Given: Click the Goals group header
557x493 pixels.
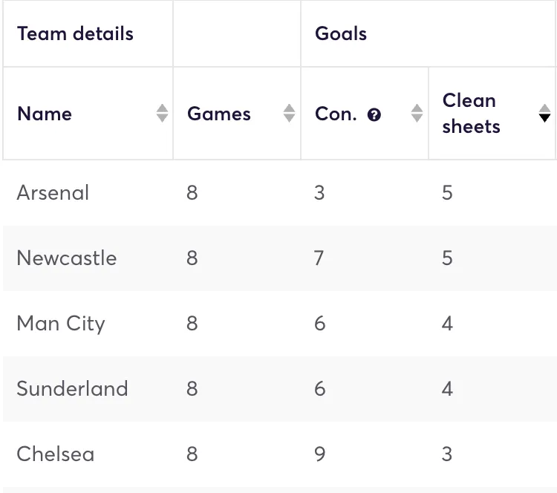Looking at the screenshot, I should (341, 33).
